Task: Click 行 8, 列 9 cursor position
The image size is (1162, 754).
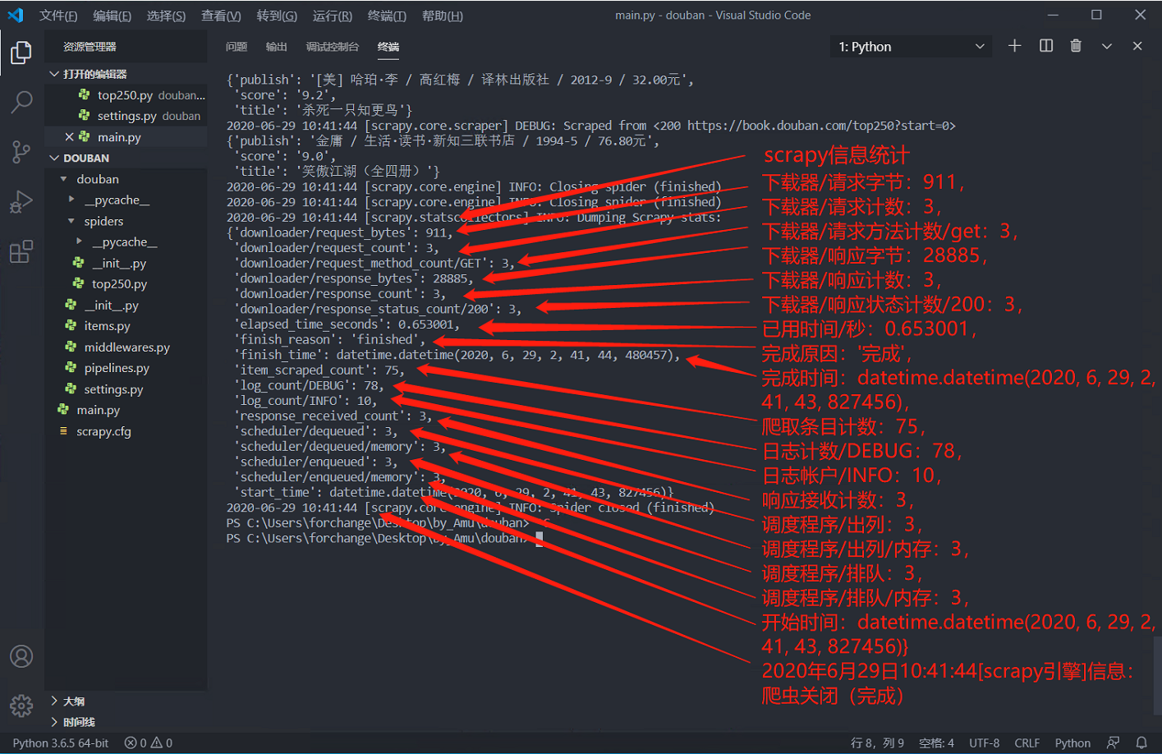Action: (877, 743)
